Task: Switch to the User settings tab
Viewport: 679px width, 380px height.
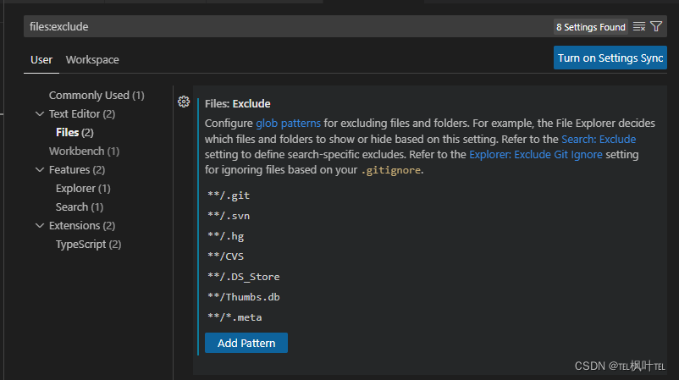Action: point(41,59)
